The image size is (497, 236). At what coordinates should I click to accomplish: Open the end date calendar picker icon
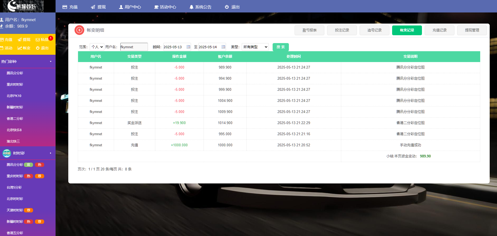coord(223,47)
